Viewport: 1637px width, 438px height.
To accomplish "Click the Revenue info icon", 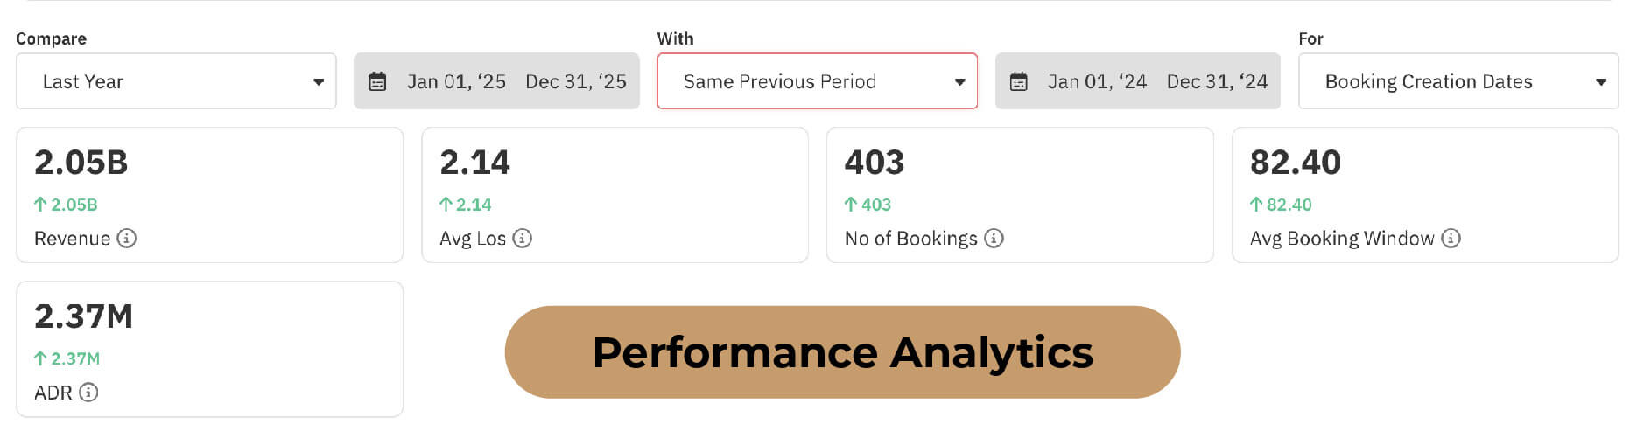I will pyautogui.click(x=127, y=239).
